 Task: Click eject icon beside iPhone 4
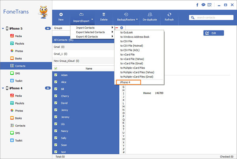48,88
